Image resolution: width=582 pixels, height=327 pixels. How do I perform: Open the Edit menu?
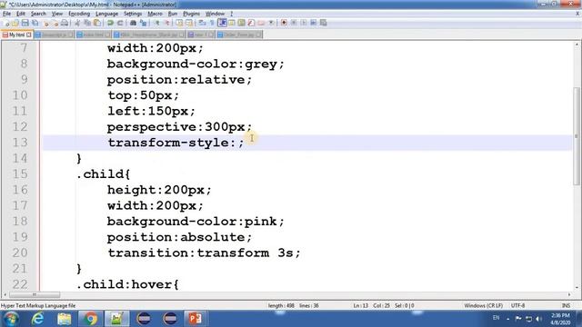(x=21, y=14)
